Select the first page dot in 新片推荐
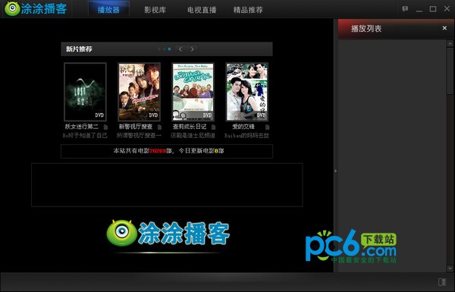Screen dimensions: 455x292 click(159, 49)
